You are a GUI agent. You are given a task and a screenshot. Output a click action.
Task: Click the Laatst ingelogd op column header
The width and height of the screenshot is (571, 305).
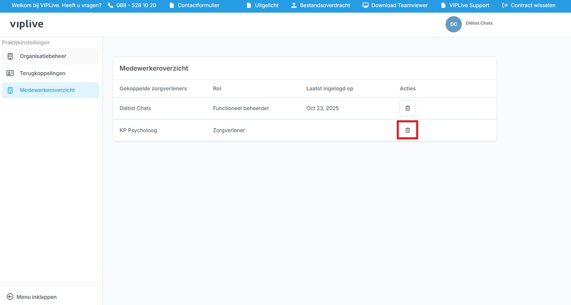click(330, 88)
